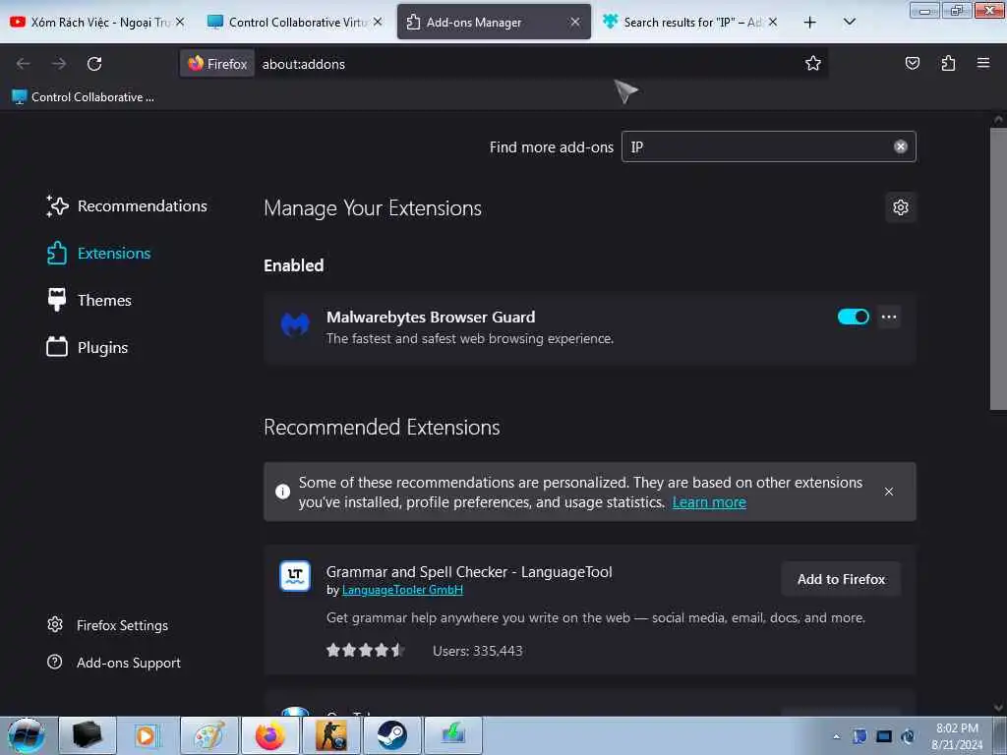Click the Firefox identity icon in address bar
Screen dimensions: 1007x755
217,64
